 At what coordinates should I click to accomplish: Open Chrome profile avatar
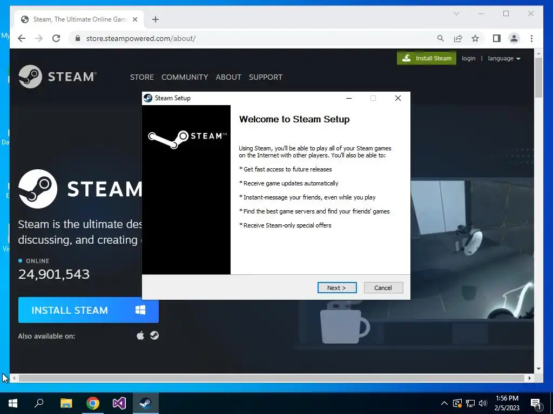tap(514, 38)
